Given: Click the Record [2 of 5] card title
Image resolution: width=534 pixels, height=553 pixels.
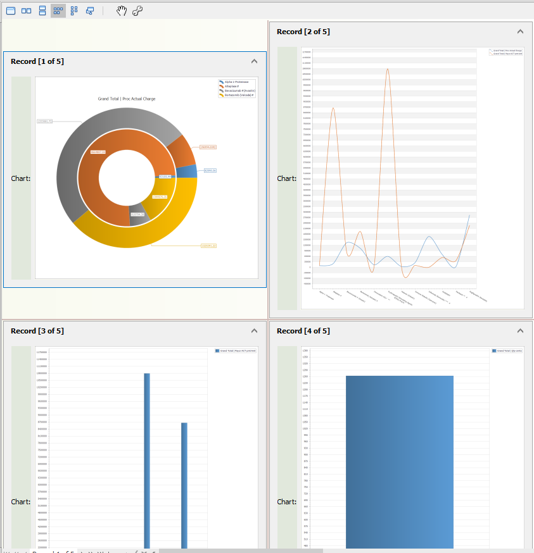Looking at the screenshot, I should click(x=303, y=32).
